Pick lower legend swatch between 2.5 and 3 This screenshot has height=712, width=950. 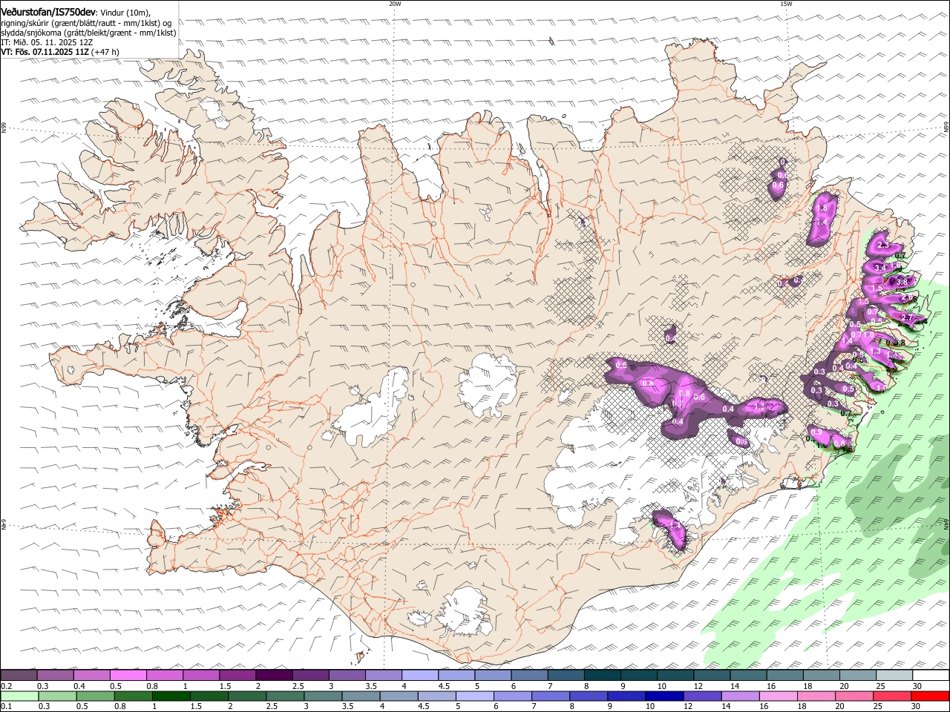click(x=284, y=696)
